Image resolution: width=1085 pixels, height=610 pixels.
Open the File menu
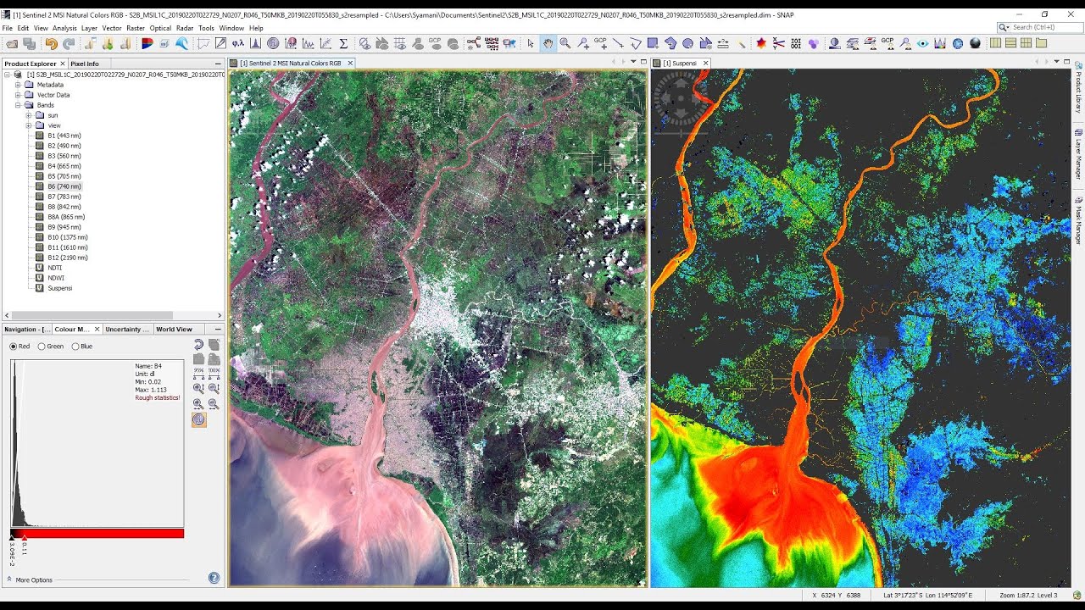[x=8, y=28]
